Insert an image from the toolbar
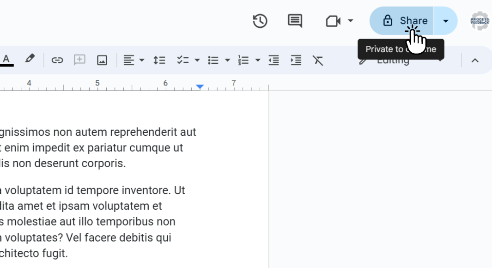 point(102,60)
